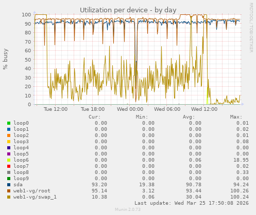Click loop6 maximum value 18.95
Viewport: 256px width, 215px height.
241,160
